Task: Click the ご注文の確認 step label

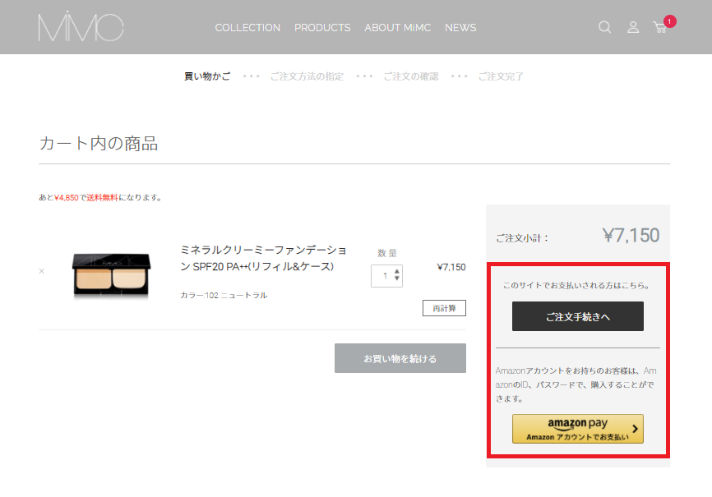Action: tap(411, 76)
